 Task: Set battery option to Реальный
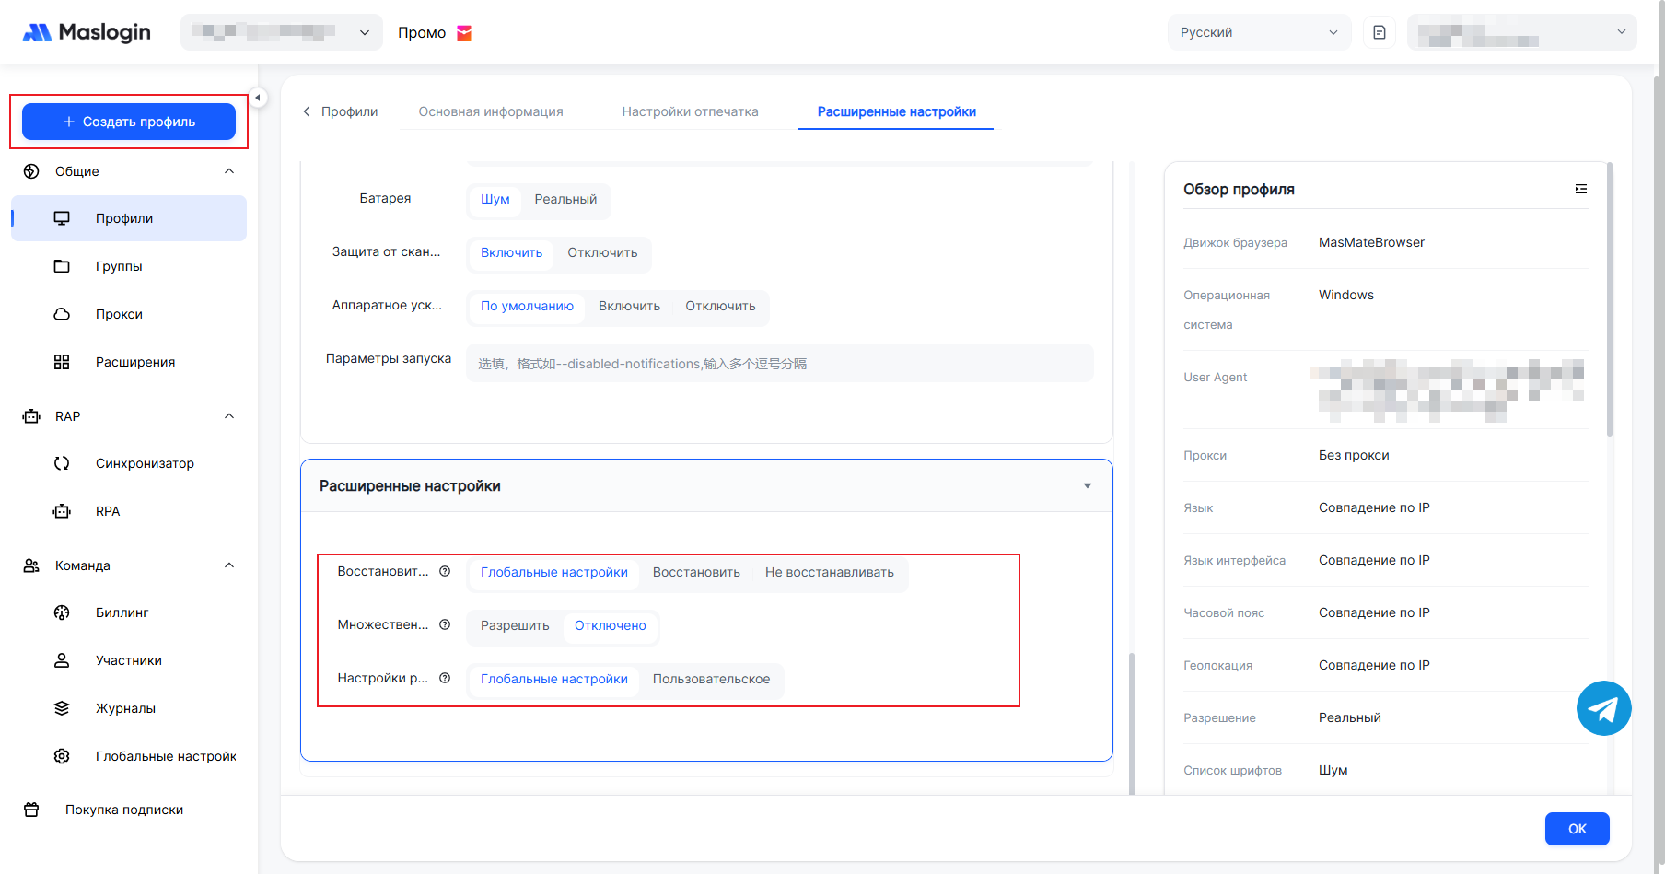[565, 200]
